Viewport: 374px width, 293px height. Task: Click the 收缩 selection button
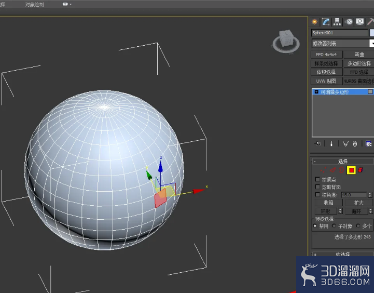pos(328,203)
